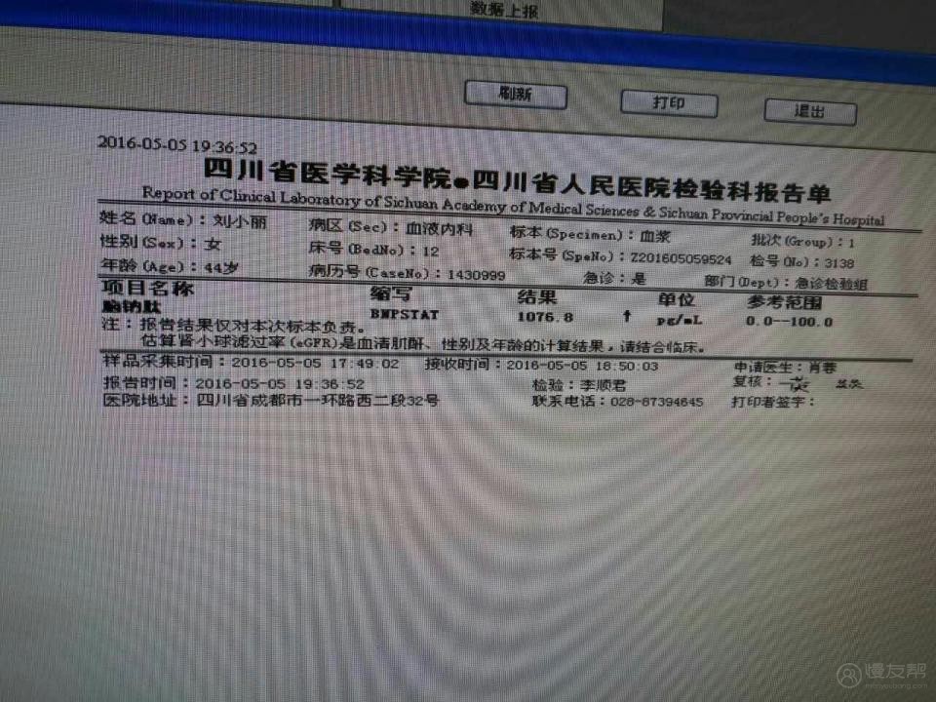Click the 急诊 emergency value 是
Viewport: 936px width, 702px height.
click(639, 278)
